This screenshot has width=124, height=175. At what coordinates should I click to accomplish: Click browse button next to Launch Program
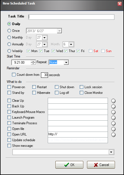113,118
